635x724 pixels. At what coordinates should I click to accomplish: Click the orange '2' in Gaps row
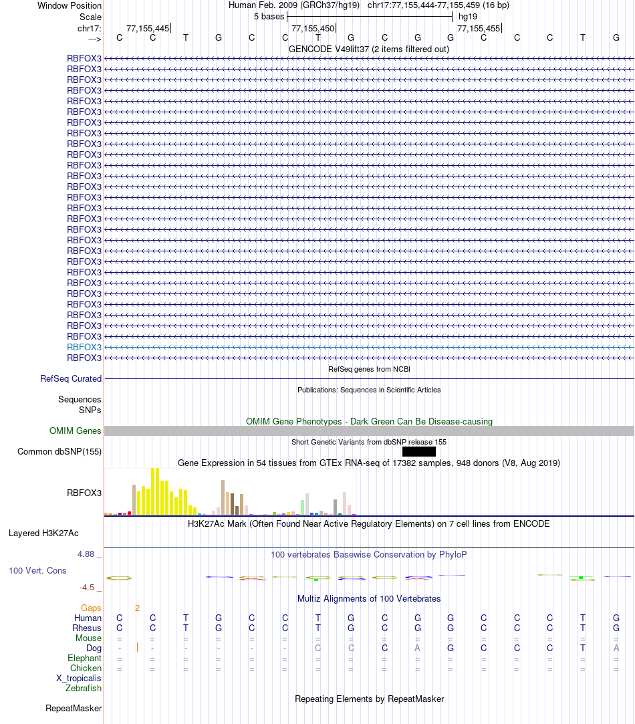point(137,608)
